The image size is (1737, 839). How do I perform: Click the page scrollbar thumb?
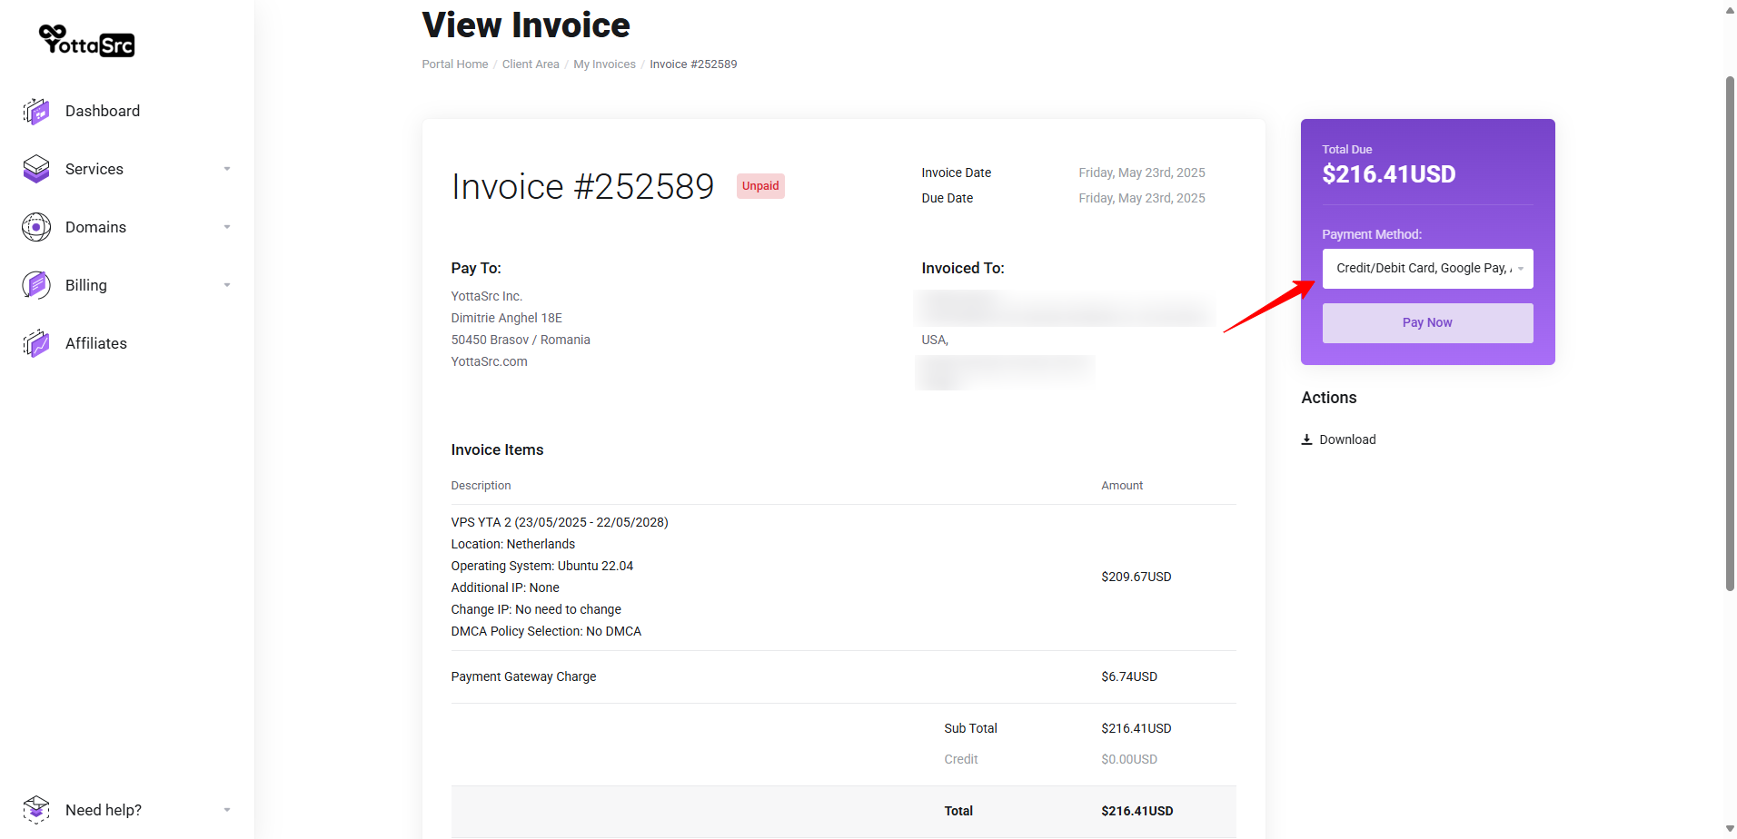coord(1730,333)
